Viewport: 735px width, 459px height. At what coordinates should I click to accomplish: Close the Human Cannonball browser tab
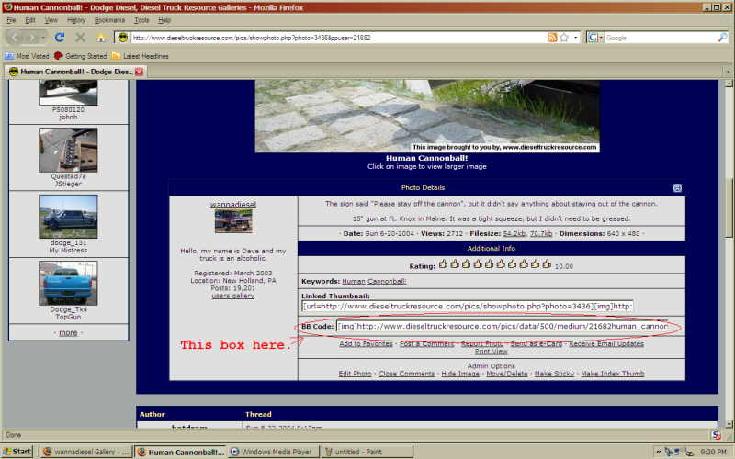click(140, 71)
